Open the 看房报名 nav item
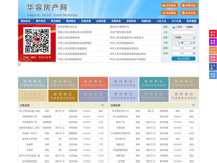Image resolution: width=217 pixels, height=163 pixels. coord(71,21)
